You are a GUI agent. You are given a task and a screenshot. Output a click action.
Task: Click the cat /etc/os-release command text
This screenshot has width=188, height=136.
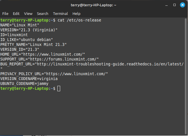coord(79,20)
